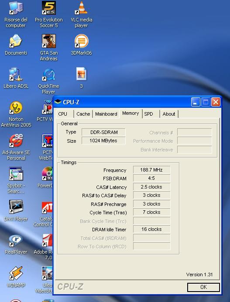Select the Adobe Reader 7.0 icon
This screenshot has width=230, height=302.
click(x=47, y=241)
